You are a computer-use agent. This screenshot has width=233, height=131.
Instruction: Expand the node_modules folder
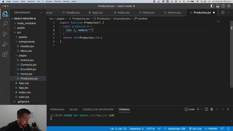pyautogui.click(x=27, y=23)
